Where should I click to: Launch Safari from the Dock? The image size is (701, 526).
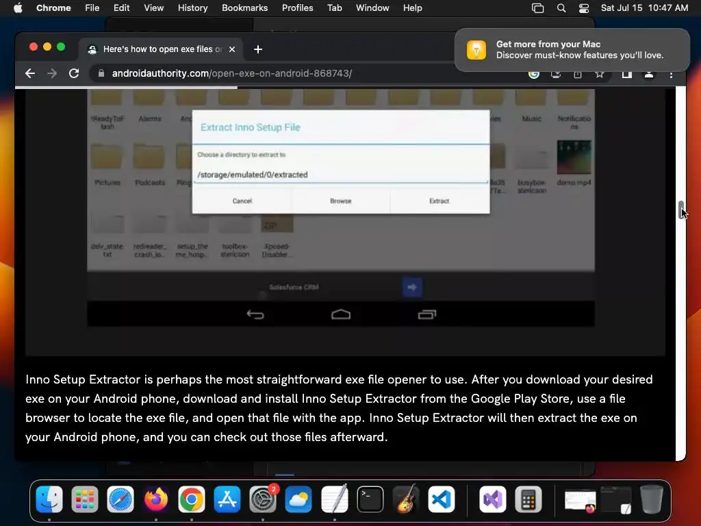coord(120,499)
